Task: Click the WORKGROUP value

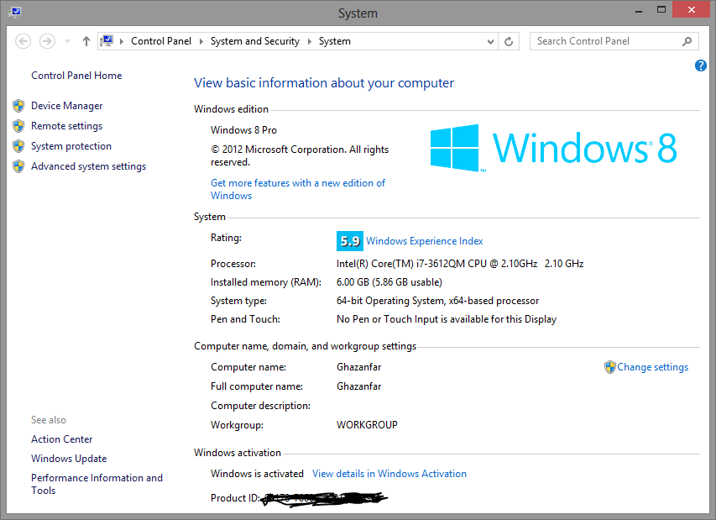Action: pyautogui.click(x=367, y=424)
